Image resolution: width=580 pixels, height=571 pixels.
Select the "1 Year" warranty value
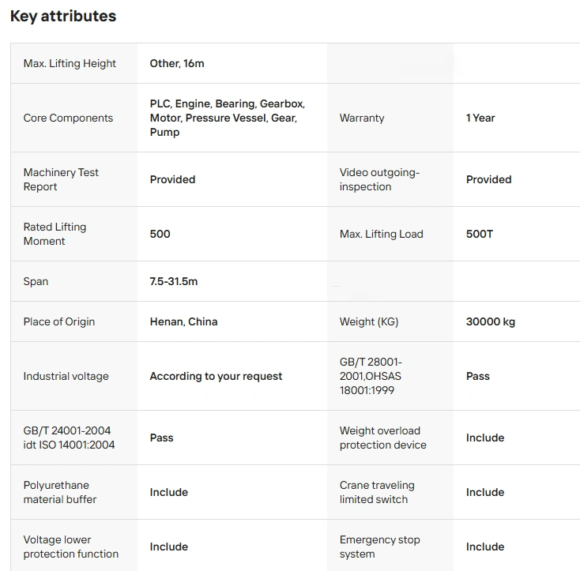(x=480, y=118)
